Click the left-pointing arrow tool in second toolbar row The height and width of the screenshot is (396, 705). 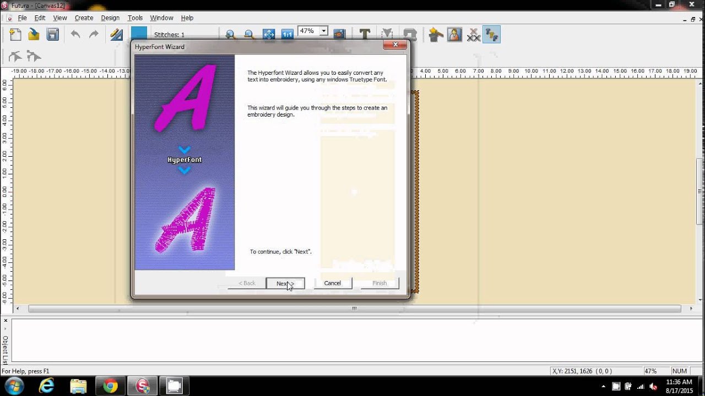point(15,56)
